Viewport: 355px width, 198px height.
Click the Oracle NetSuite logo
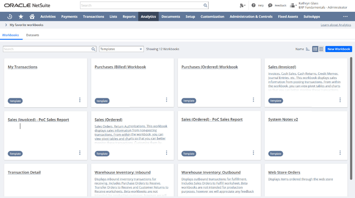[x=27, y=5]
